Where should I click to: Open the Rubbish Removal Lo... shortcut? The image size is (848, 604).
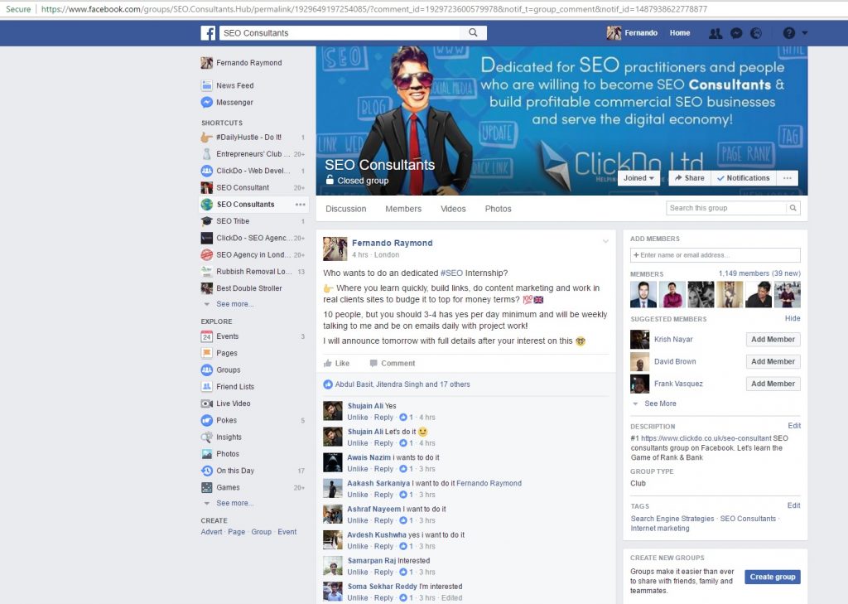tap(253, 272)
